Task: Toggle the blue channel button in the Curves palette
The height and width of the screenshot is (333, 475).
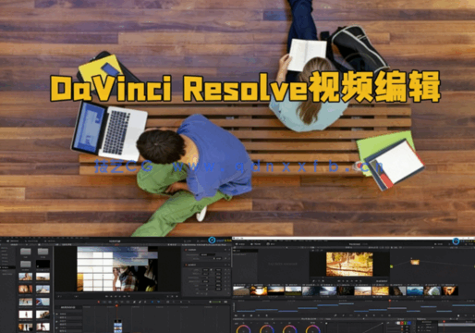Action: coord(409,323)
